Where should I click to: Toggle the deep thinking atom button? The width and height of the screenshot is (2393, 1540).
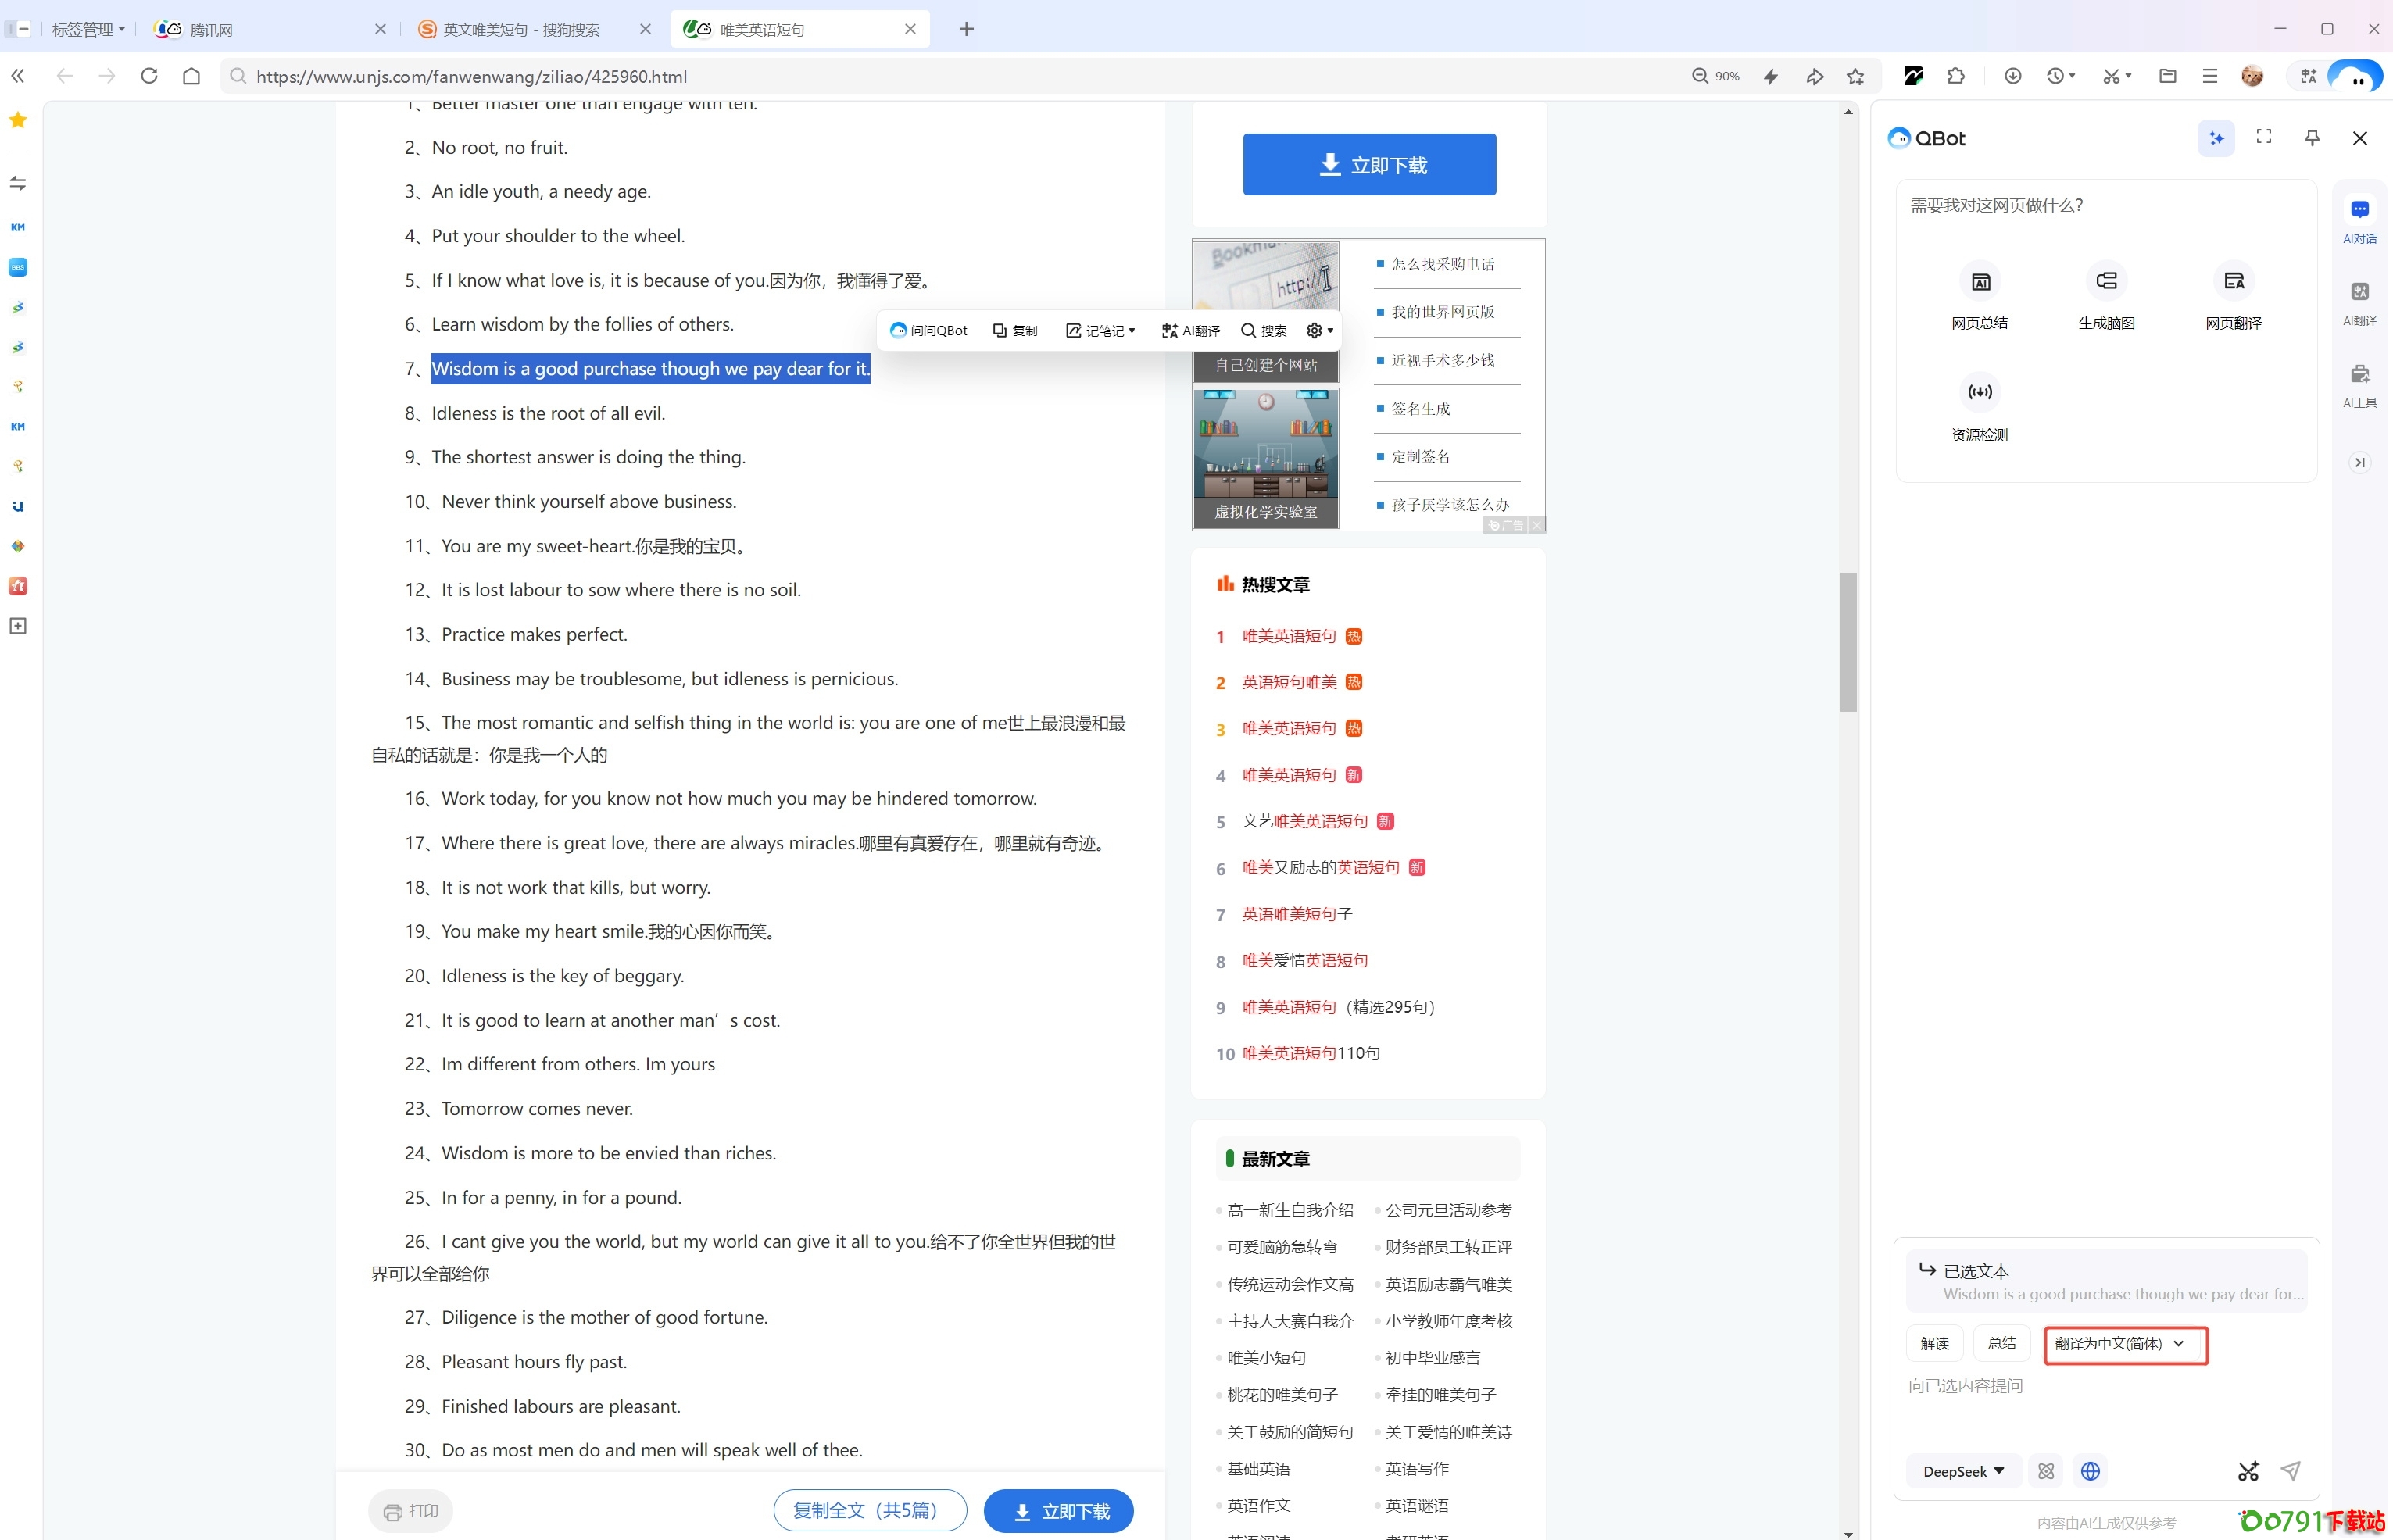(x=2046, y=1471)
